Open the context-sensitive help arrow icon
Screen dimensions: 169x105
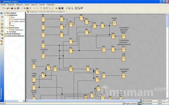(82, 8)
